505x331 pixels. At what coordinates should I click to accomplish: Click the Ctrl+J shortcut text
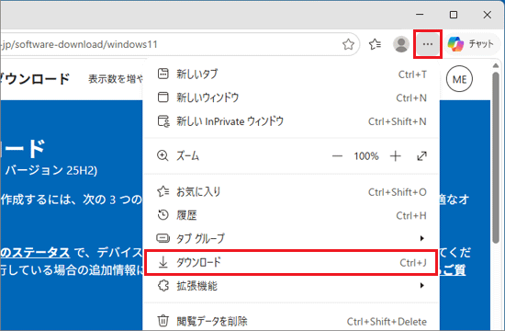click(413, 263)
